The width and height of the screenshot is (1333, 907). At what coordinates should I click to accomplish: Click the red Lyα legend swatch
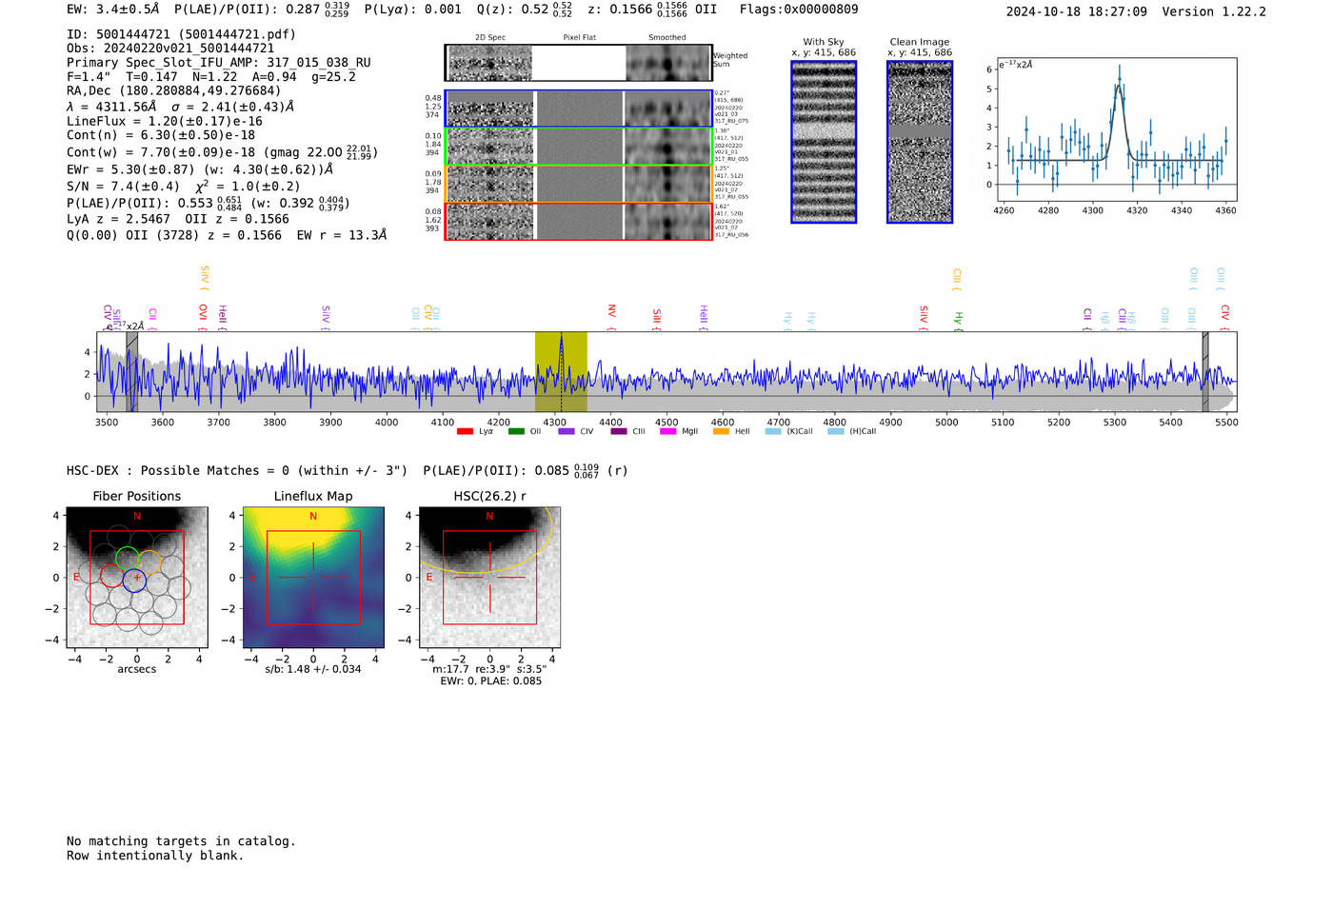tap(465, 432)
